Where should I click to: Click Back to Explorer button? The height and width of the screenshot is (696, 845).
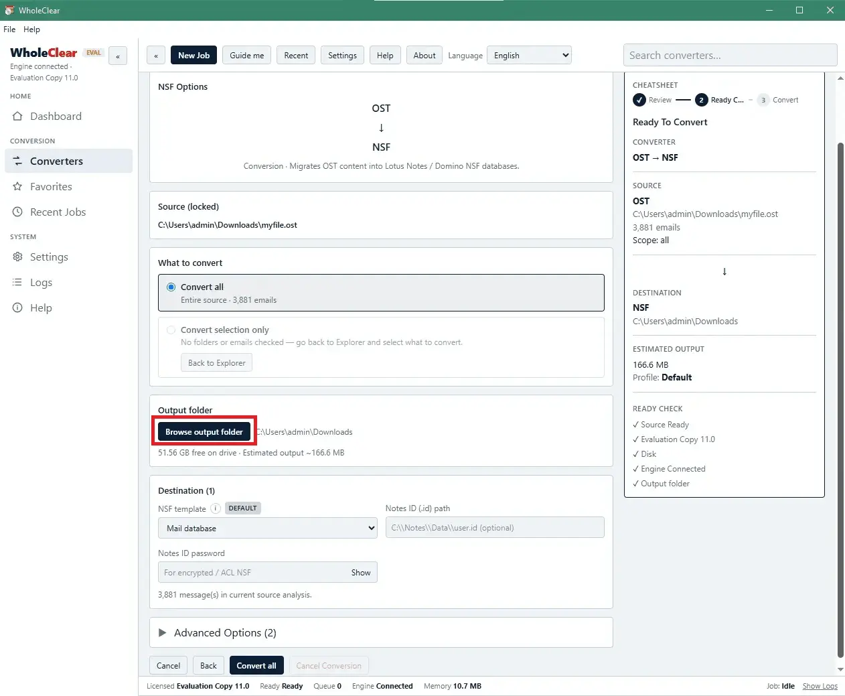click(x=216, y=363)
